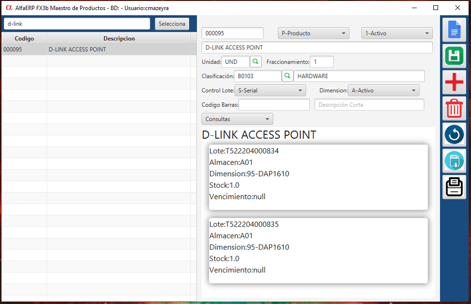Expand the Control Lote S-Serial dropdown
Image resolution: width=471 pixels, height=304 pixels.
[271, 90]
